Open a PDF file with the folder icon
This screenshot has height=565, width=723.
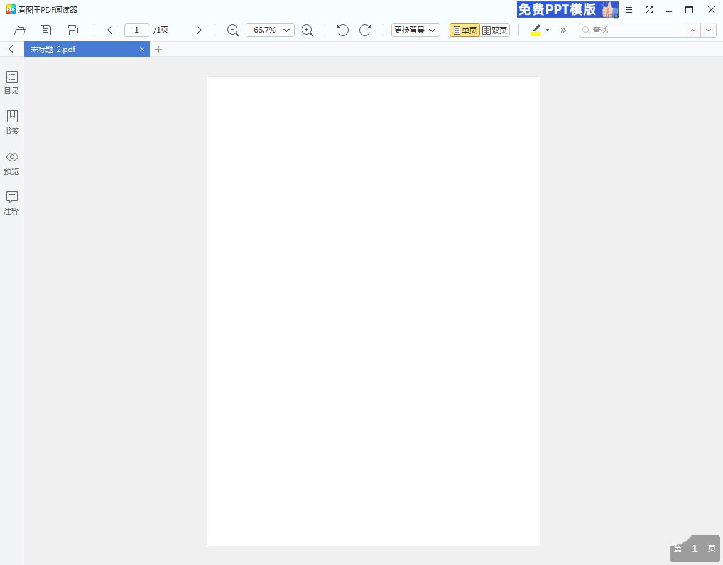tap(19, 30)
